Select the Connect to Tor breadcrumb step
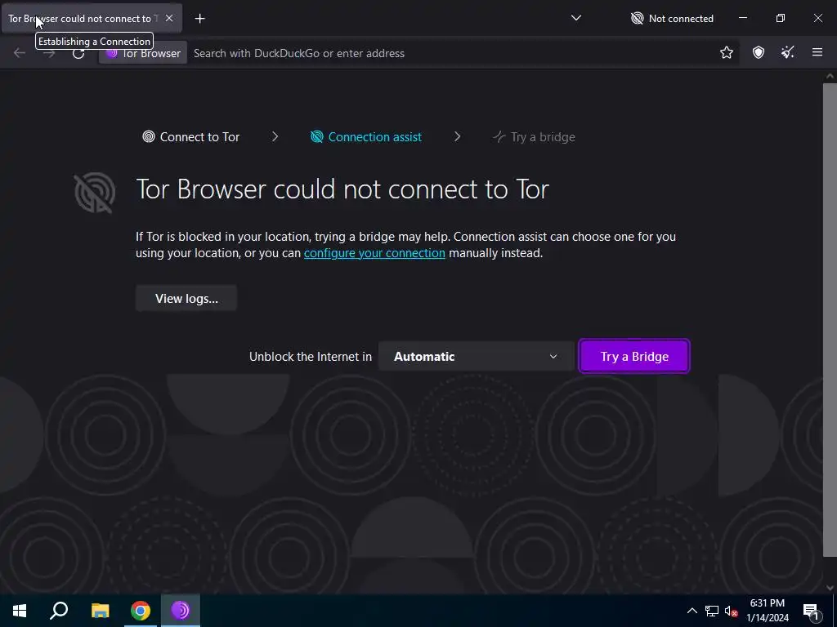Screen dimensions: 837x627 (191, 137)
